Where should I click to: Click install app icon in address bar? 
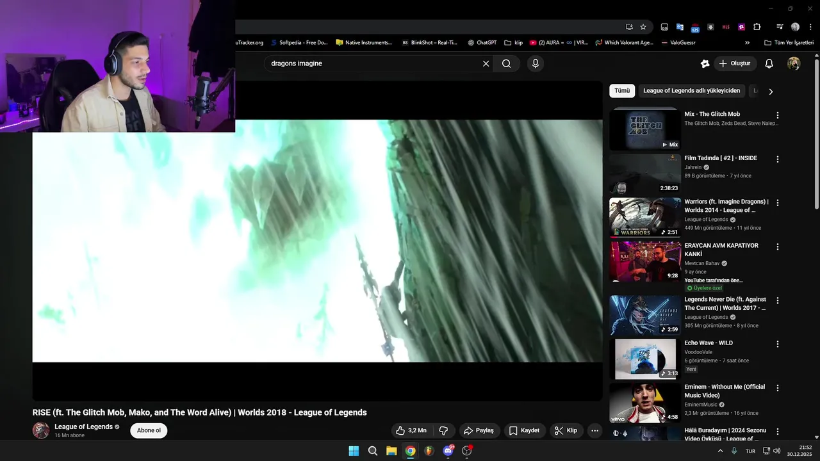point(629,27)
